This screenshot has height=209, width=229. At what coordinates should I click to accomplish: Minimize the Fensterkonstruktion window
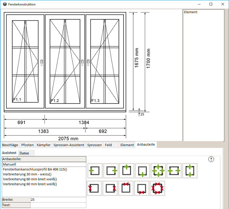tap(199, 4)
